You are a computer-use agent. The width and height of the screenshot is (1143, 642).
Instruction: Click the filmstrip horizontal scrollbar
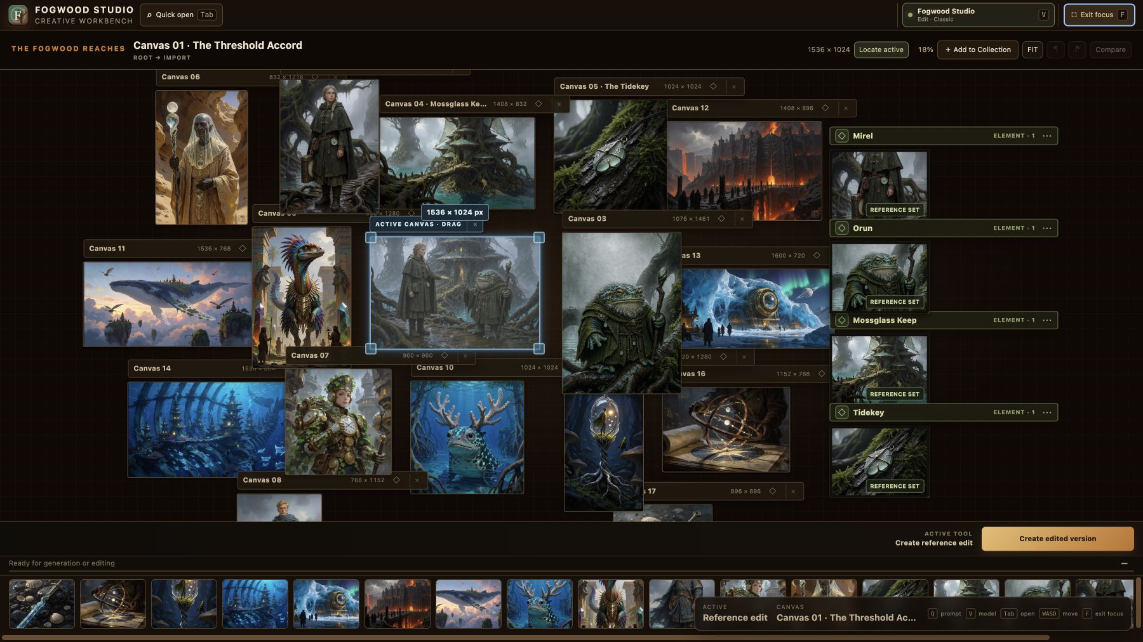(x=526, y=638)
